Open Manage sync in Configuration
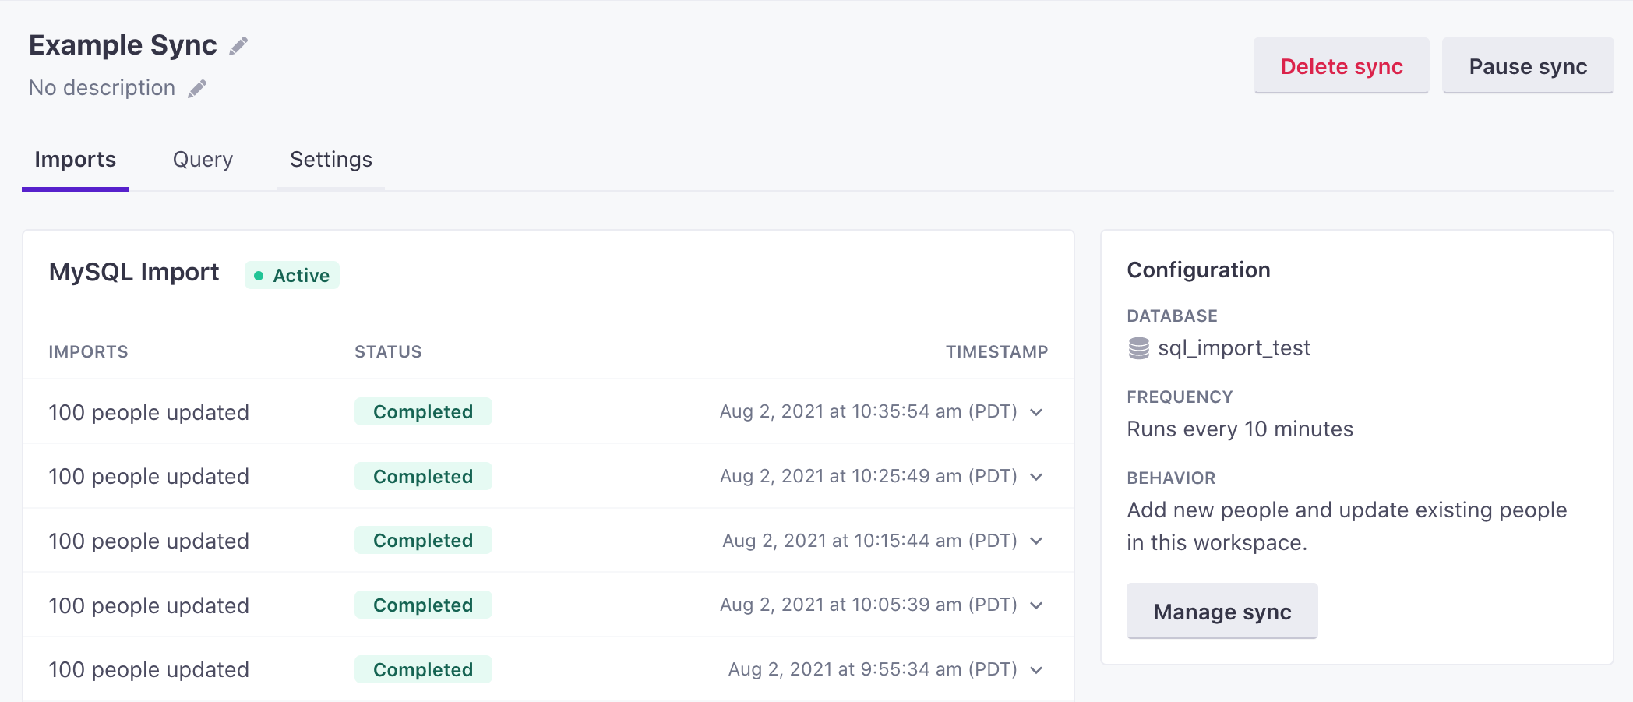This screenshot has height=702, width=1633. (x=1222, y=612)
